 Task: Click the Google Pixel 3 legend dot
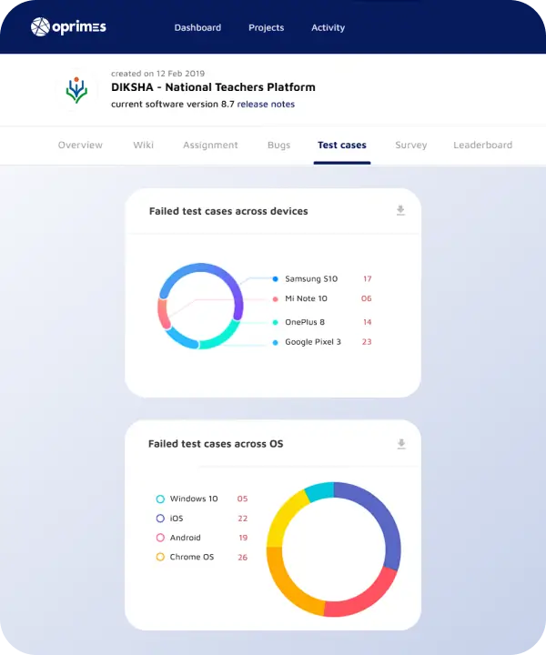coord(276,342)
